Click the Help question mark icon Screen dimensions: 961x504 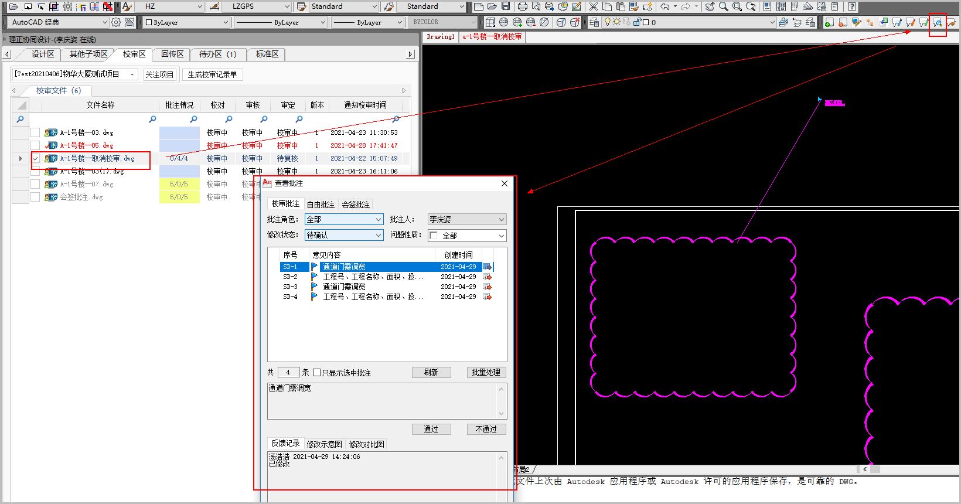click(852, 6)
